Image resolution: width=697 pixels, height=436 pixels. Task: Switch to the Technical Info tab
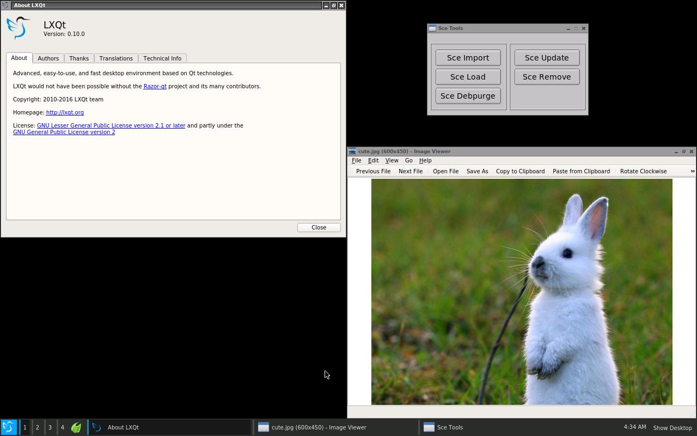(x=162, y=58)
